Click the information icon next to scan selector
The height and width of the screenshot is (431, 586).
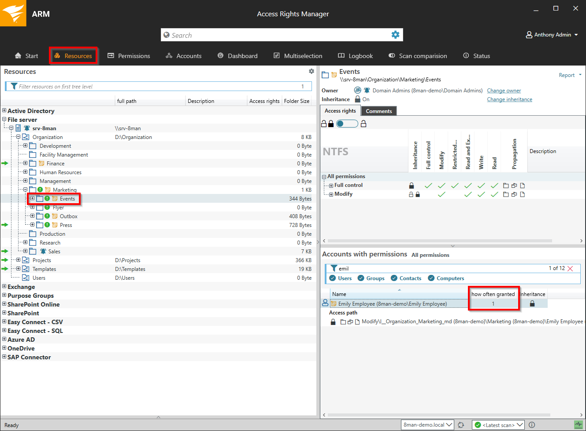(532, 425)
